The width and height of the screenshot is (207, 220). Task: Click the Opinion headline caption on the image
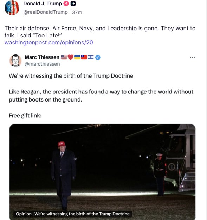click(x=73, y=214)
